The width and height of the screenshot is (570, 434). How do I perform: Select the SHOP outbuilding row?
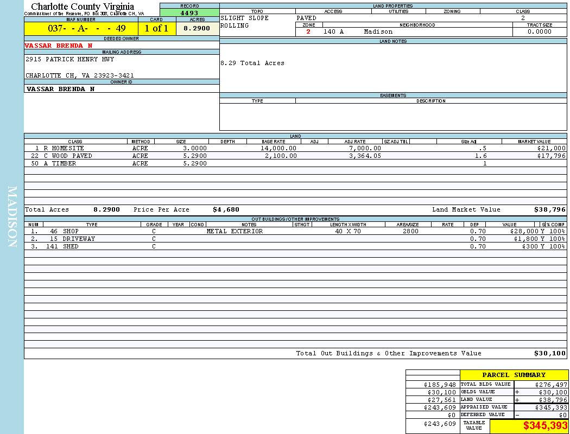[71, 231]
